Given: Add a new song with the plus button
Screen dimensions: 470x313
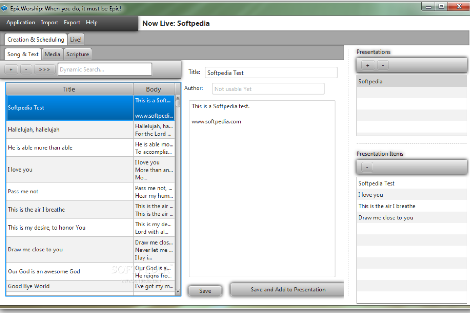Looking at the screenshot, I should click(x=11, y=69).
